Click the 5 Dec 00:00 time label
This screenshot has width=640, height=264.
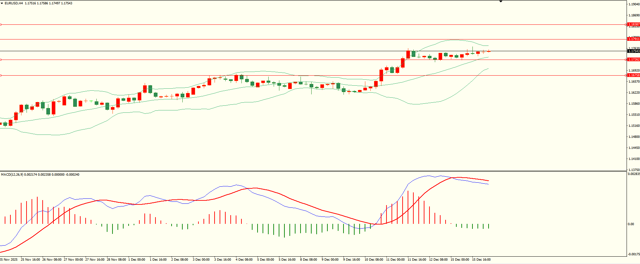coord(266,260)
